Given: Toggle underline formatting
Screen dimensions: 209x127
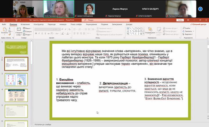Looking at the screenshot, I should (42, 33).
